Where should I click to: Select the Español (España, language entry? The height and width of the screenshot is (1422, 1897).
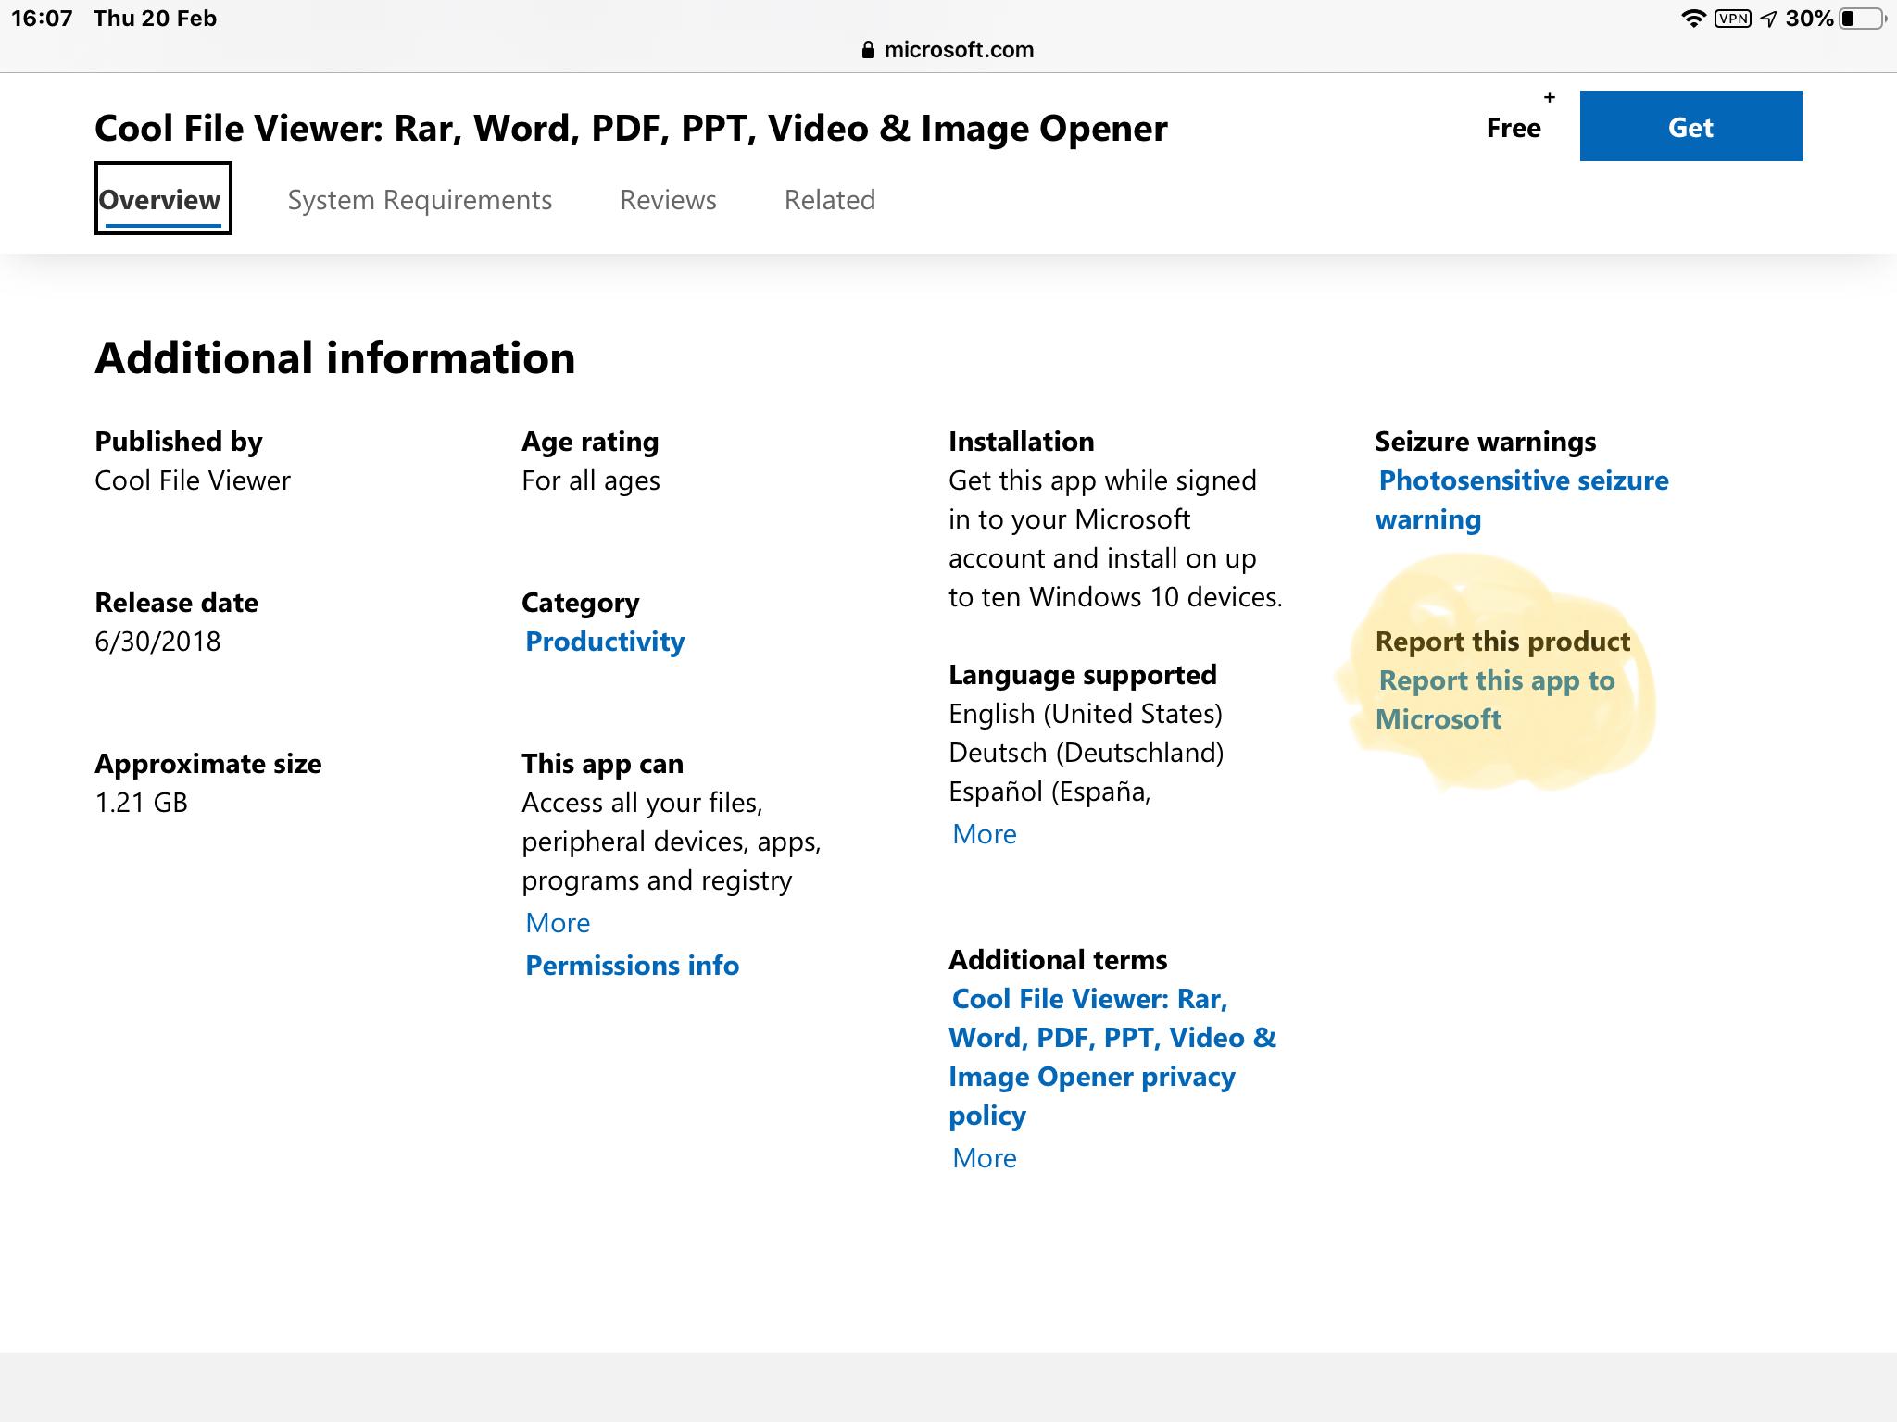1049,792
